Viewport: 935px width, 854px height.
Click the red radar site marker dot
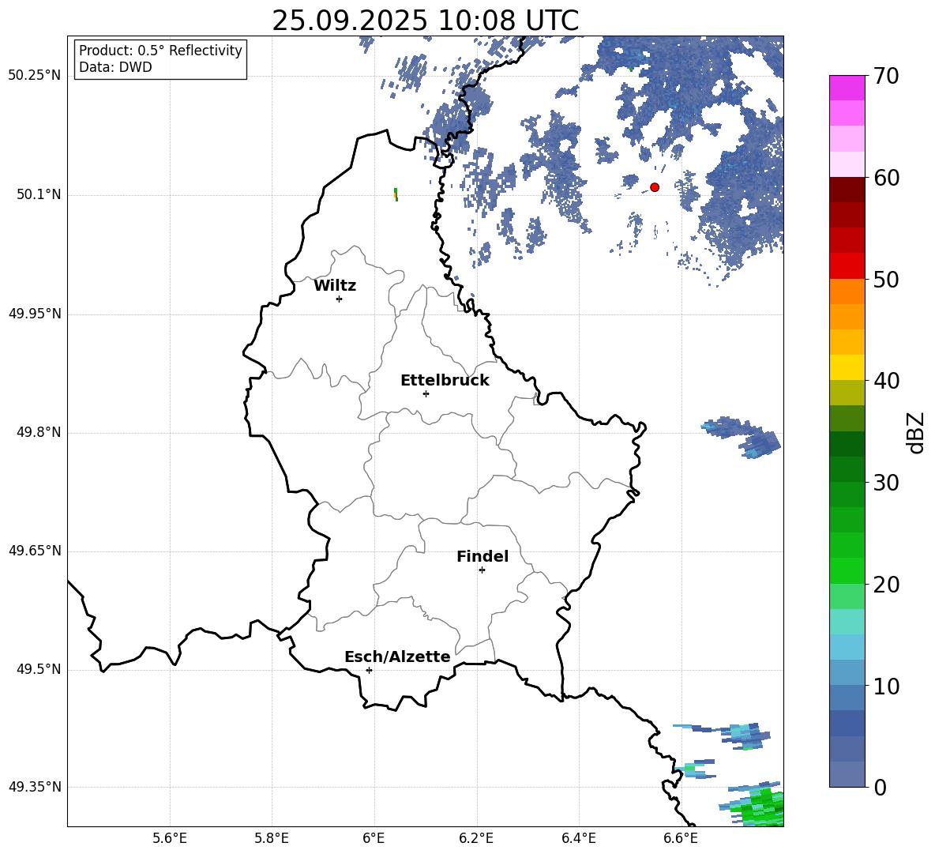[655, 187]
